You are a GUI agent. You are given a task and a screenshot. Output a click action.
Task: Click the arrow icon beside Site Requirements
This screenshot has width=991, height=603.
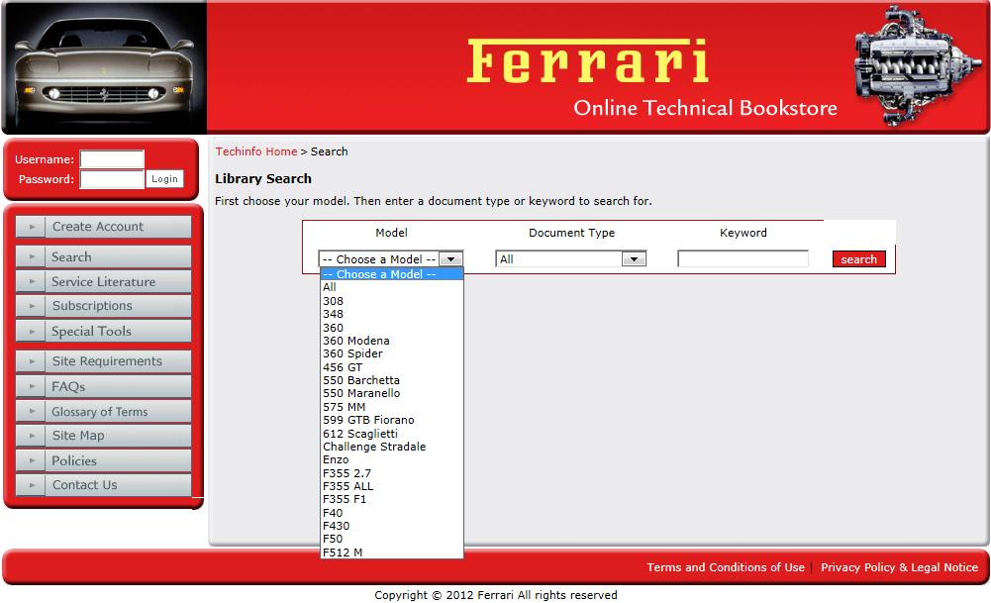coord(32,361)
